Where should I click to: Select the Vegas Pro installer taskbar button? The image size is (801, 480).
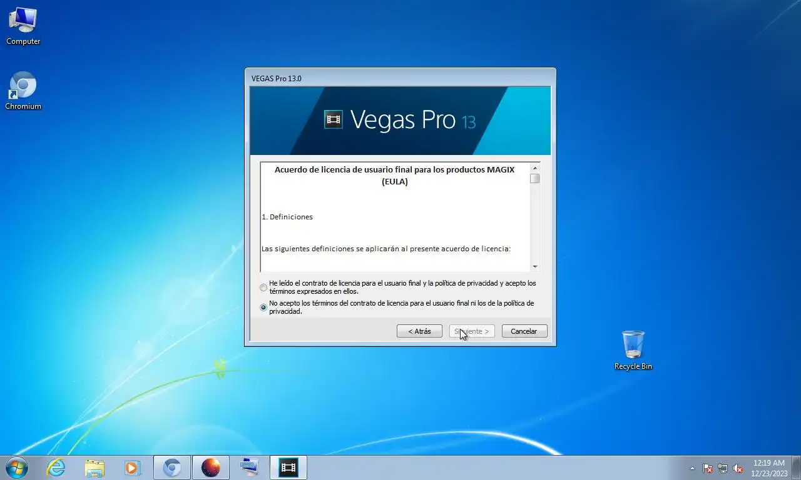click(x=288, y=467)
